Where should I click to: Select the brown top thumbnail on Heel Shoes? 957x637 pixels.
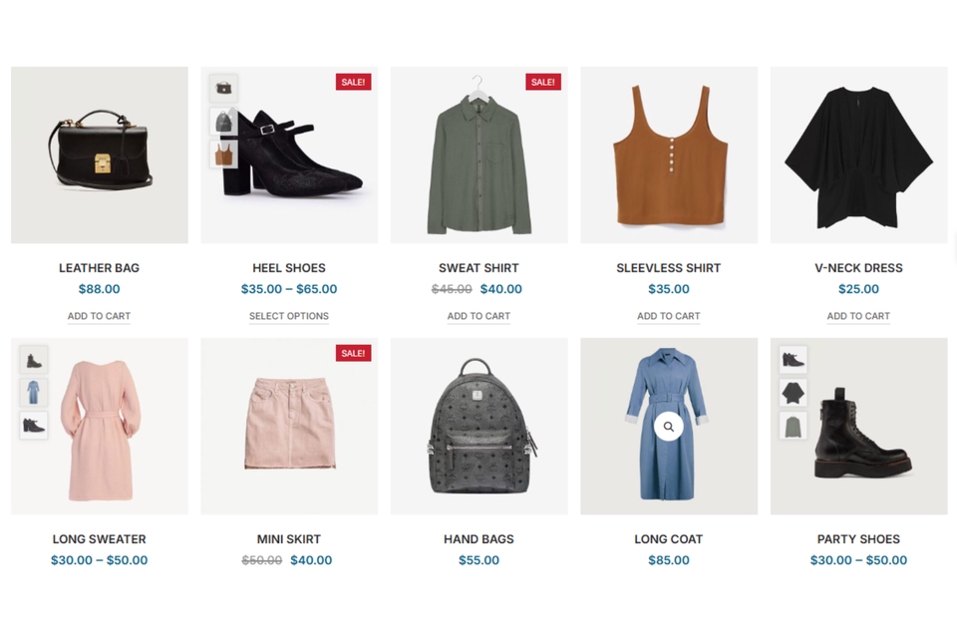(x=223, y=154)
